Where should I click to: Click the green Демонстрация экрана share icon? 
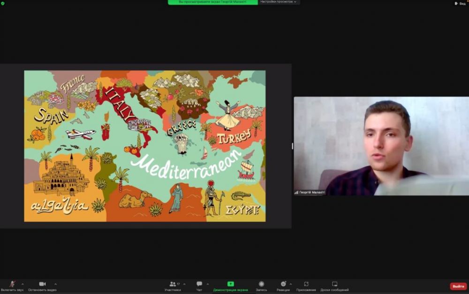[230, 284]
